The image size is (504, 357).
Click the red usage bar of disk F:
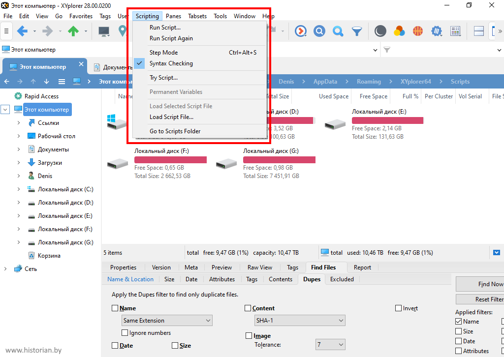pyautogui.click(x=170, y=160)
